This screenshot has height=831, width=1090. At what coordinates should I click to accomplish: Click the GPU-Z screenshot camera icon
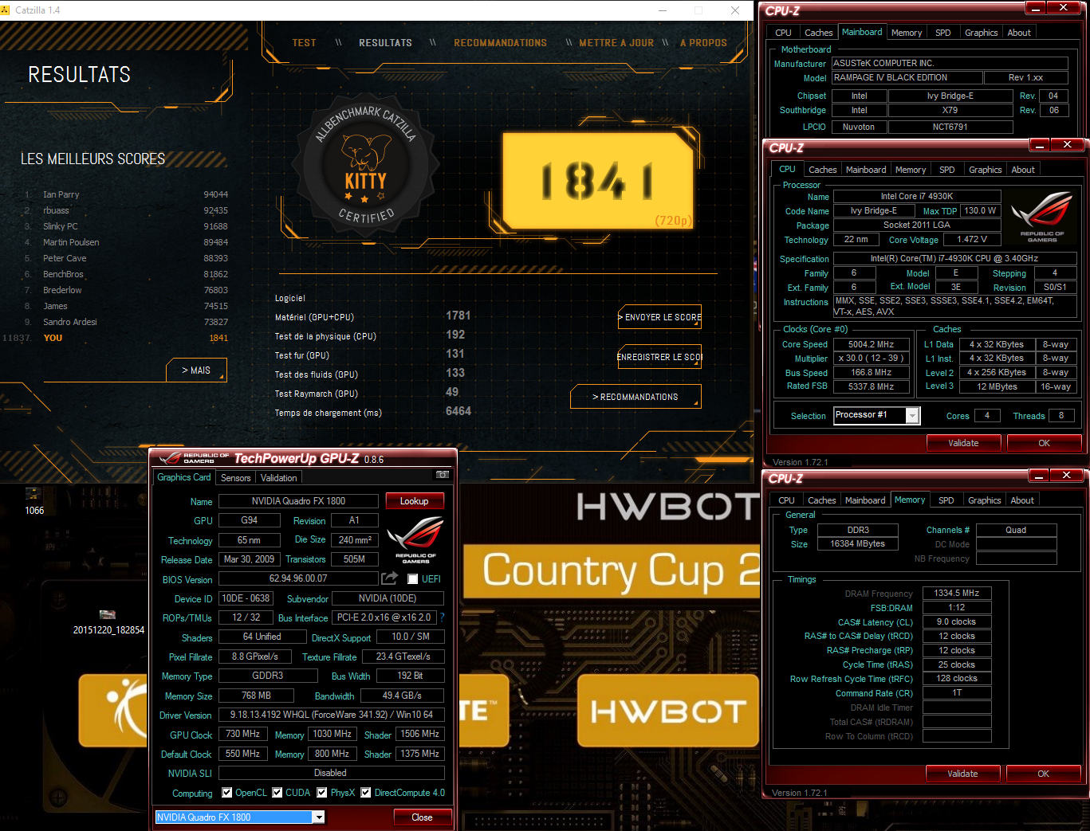443,475
